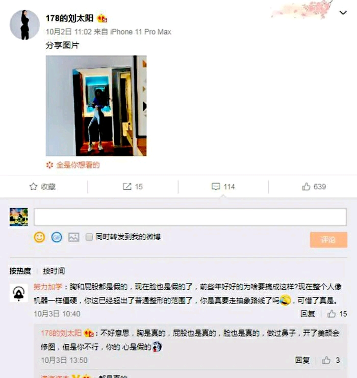Viewport: 357px width, 378px height.
Task: Open the emoji picker smiley icon
Action: coord(39,237)
